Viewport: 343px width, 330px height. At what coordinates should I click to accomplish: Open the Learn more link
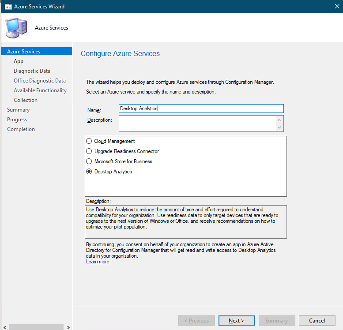(98, 262)
